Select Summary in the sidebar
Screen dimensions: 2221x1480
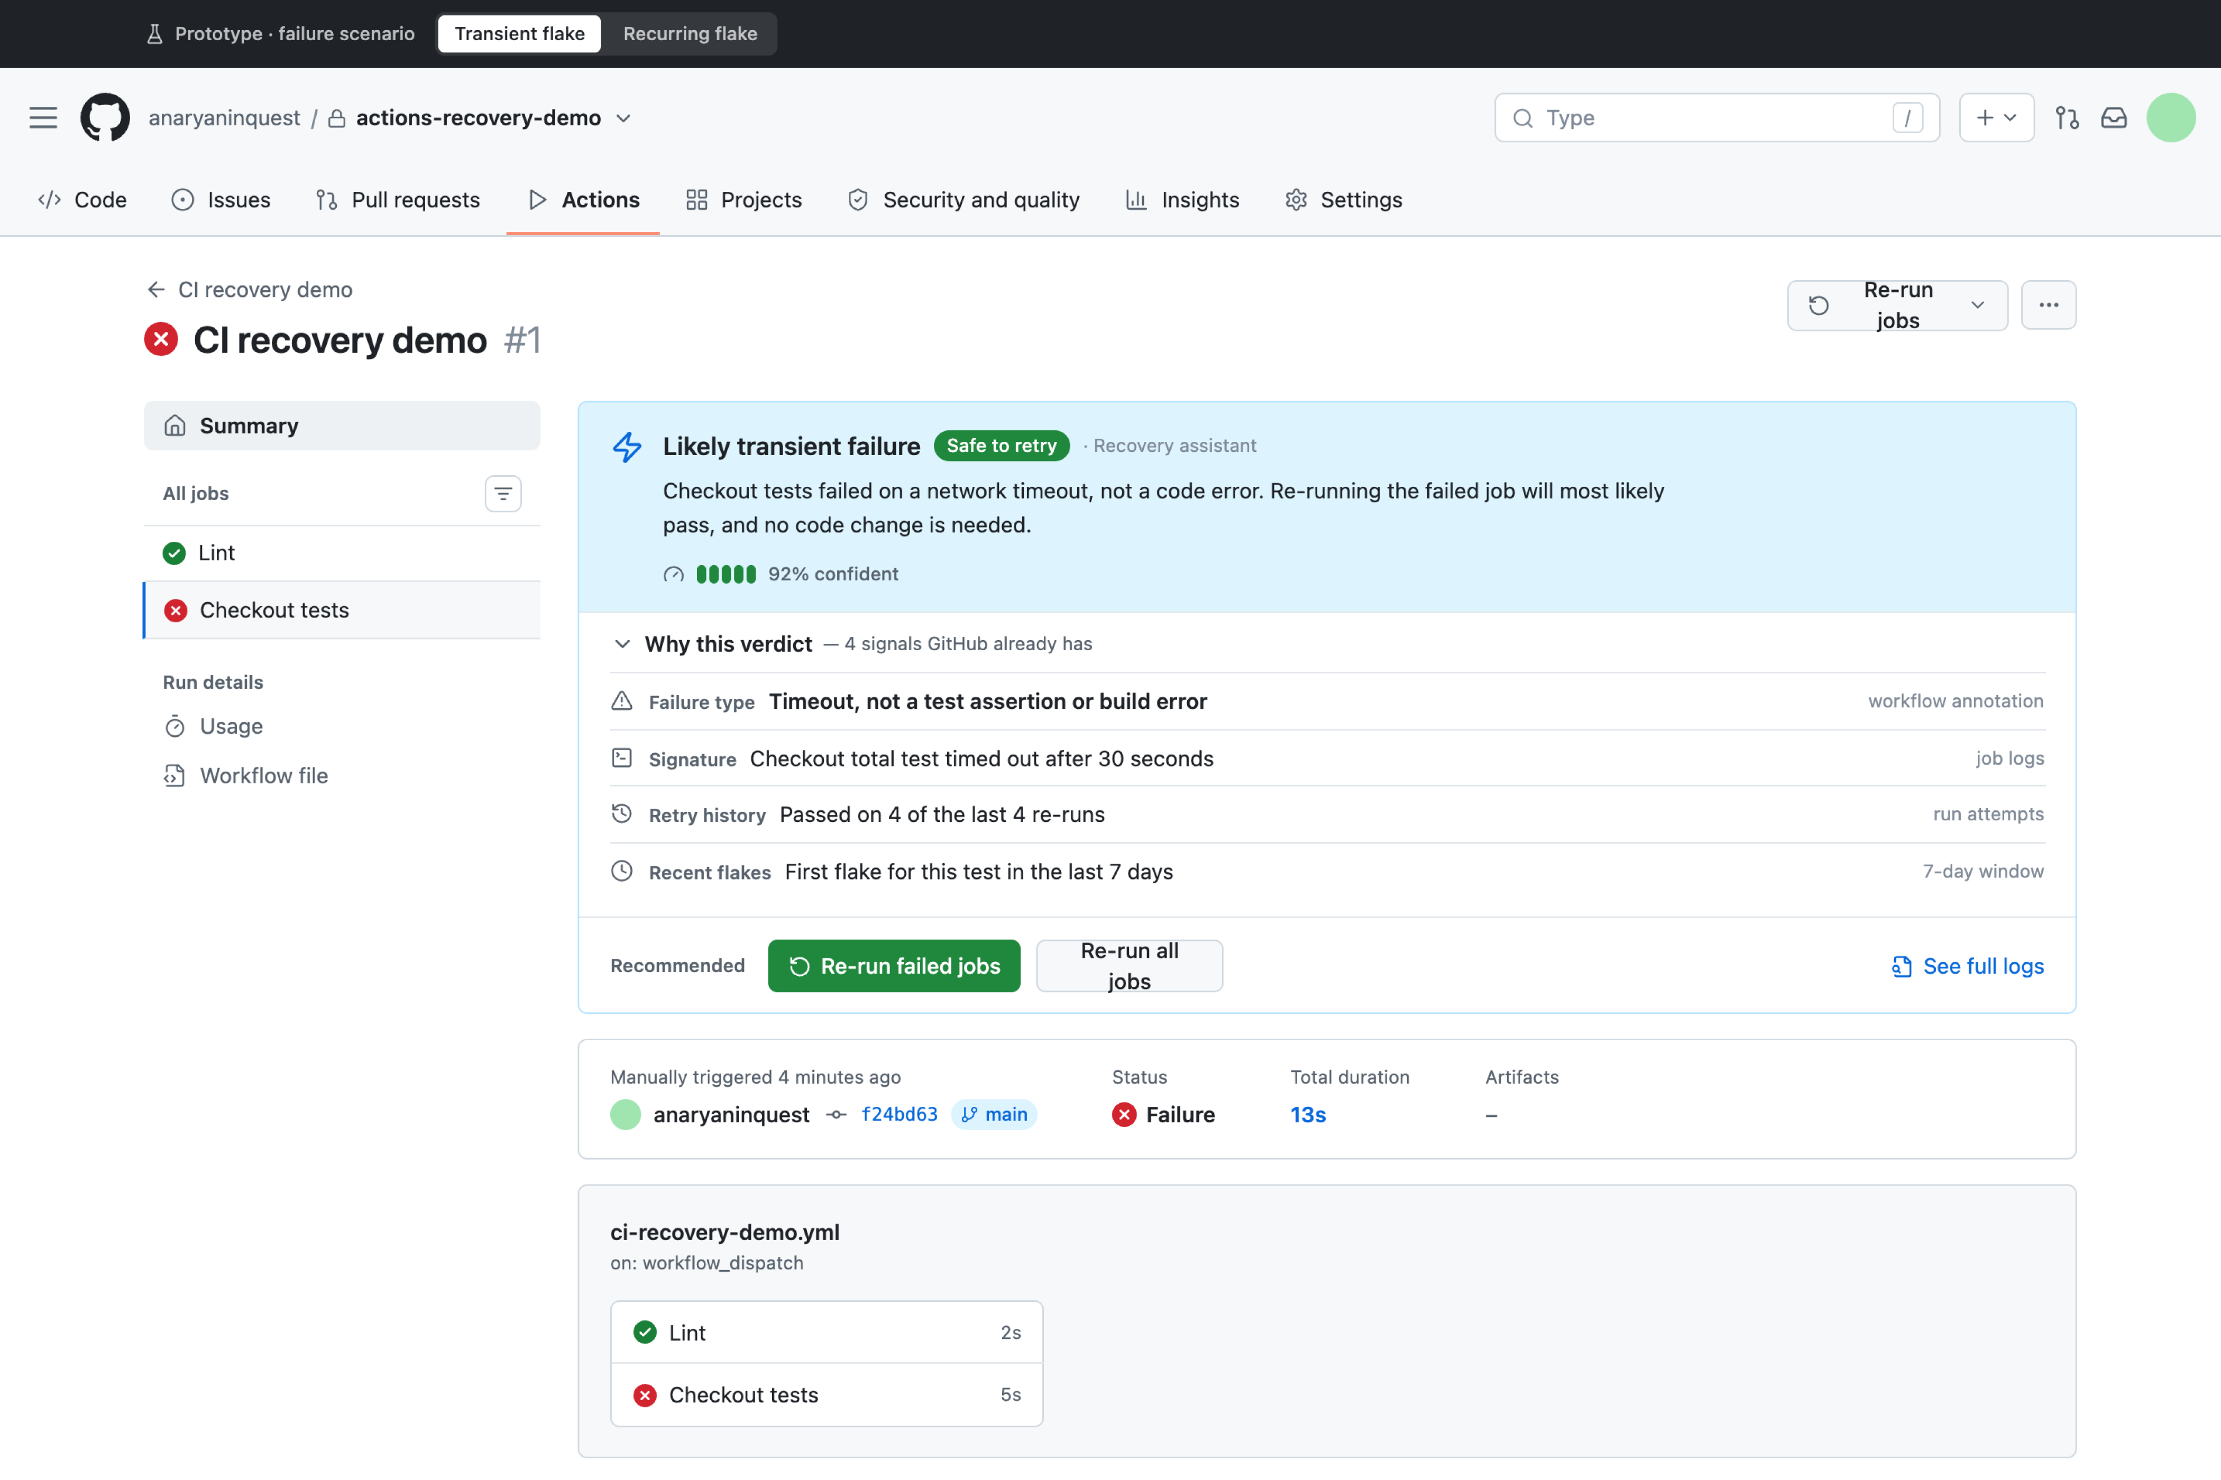(x=342, y=425)
